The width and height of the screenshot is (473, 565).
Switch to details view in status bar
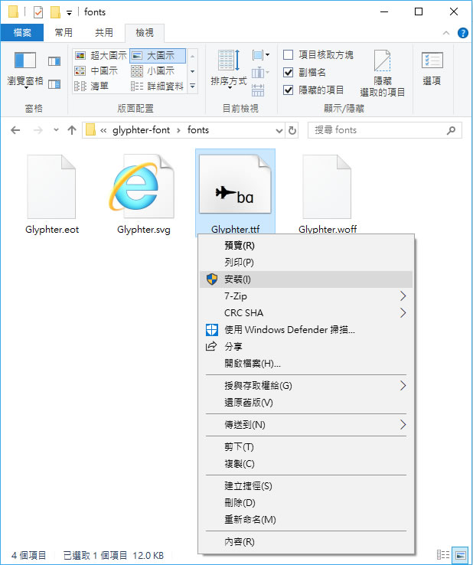point(442,555)
